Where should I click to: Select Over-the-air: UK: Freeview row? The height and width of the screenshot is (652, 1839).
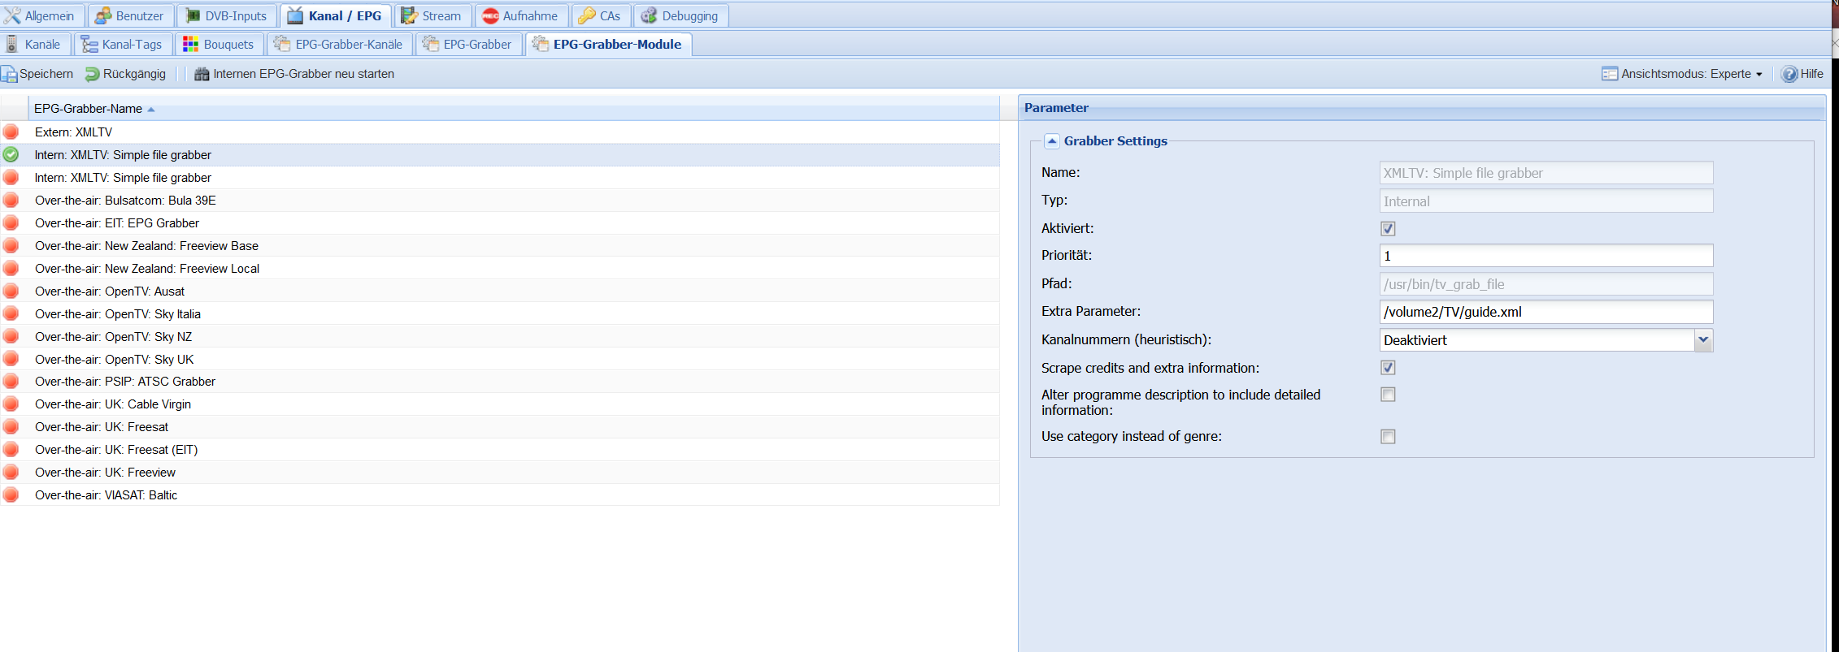pyautogui.click(x=500, y=472)
